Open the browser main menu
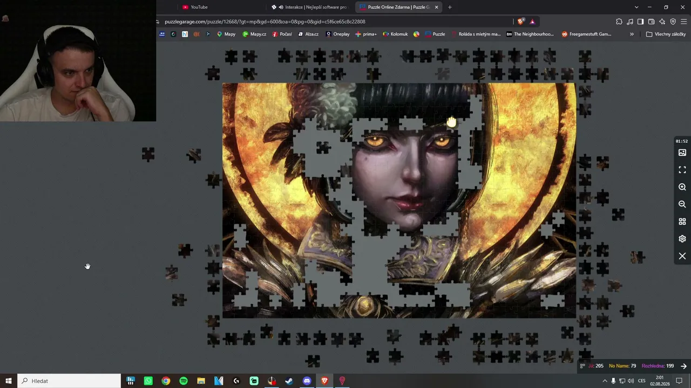691x388 pixels. pyautogui.click(x=684, y=22)
